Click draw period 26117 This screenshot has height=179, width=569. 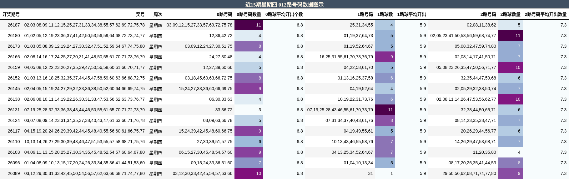pos(14,131)
